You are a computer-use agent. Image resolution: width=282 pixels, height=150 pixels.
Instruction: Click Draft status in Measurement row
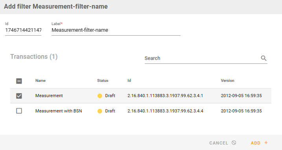pos(110,96)
